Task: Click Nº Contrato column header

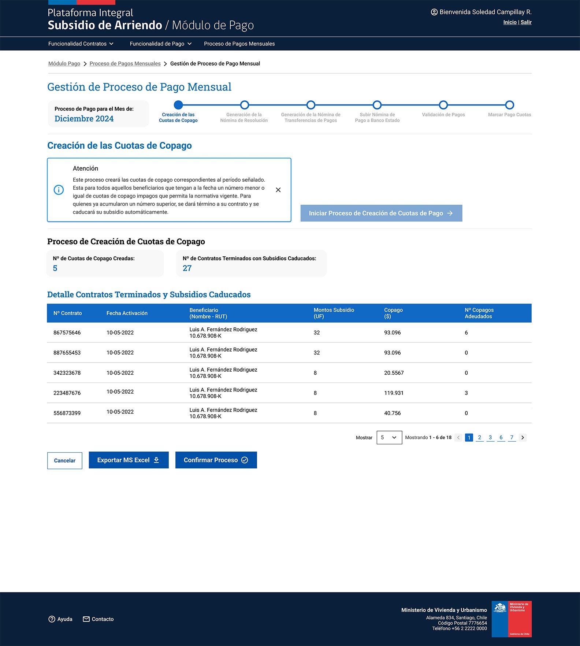Action: coord(68,313)
